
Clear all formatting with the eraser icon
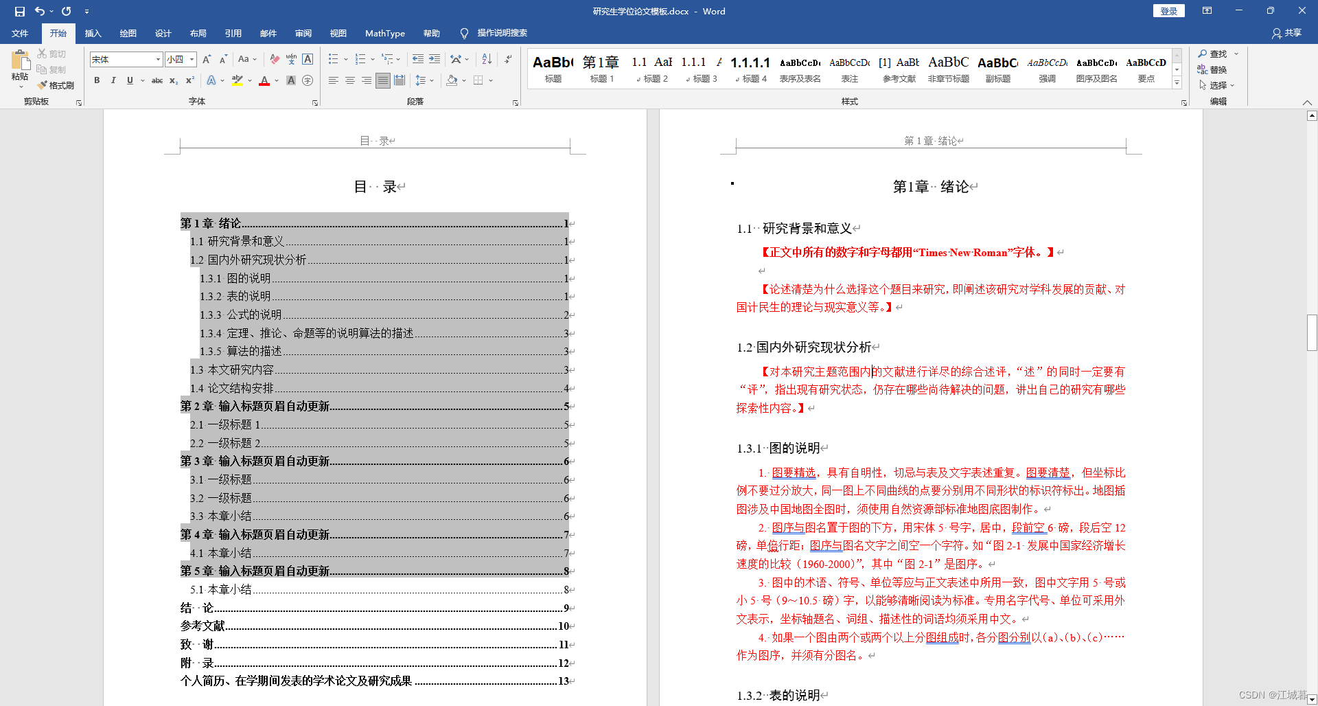pos(275,60)
